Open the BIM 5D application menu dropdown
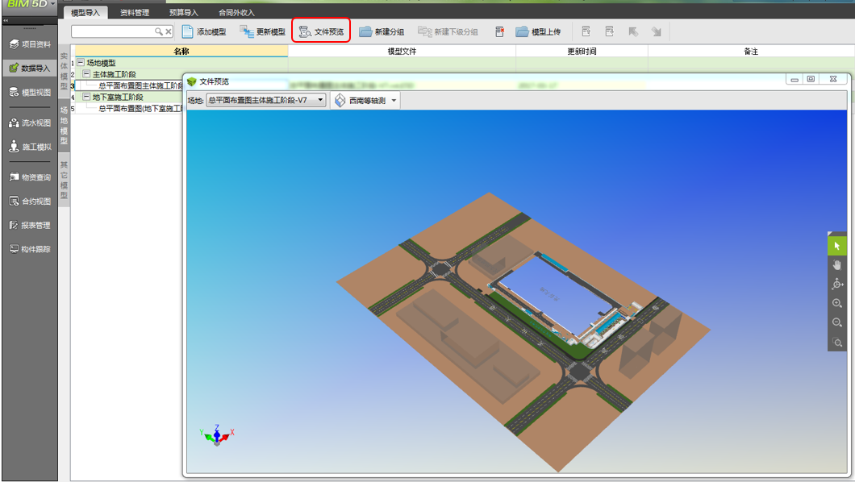 point(53,3)
